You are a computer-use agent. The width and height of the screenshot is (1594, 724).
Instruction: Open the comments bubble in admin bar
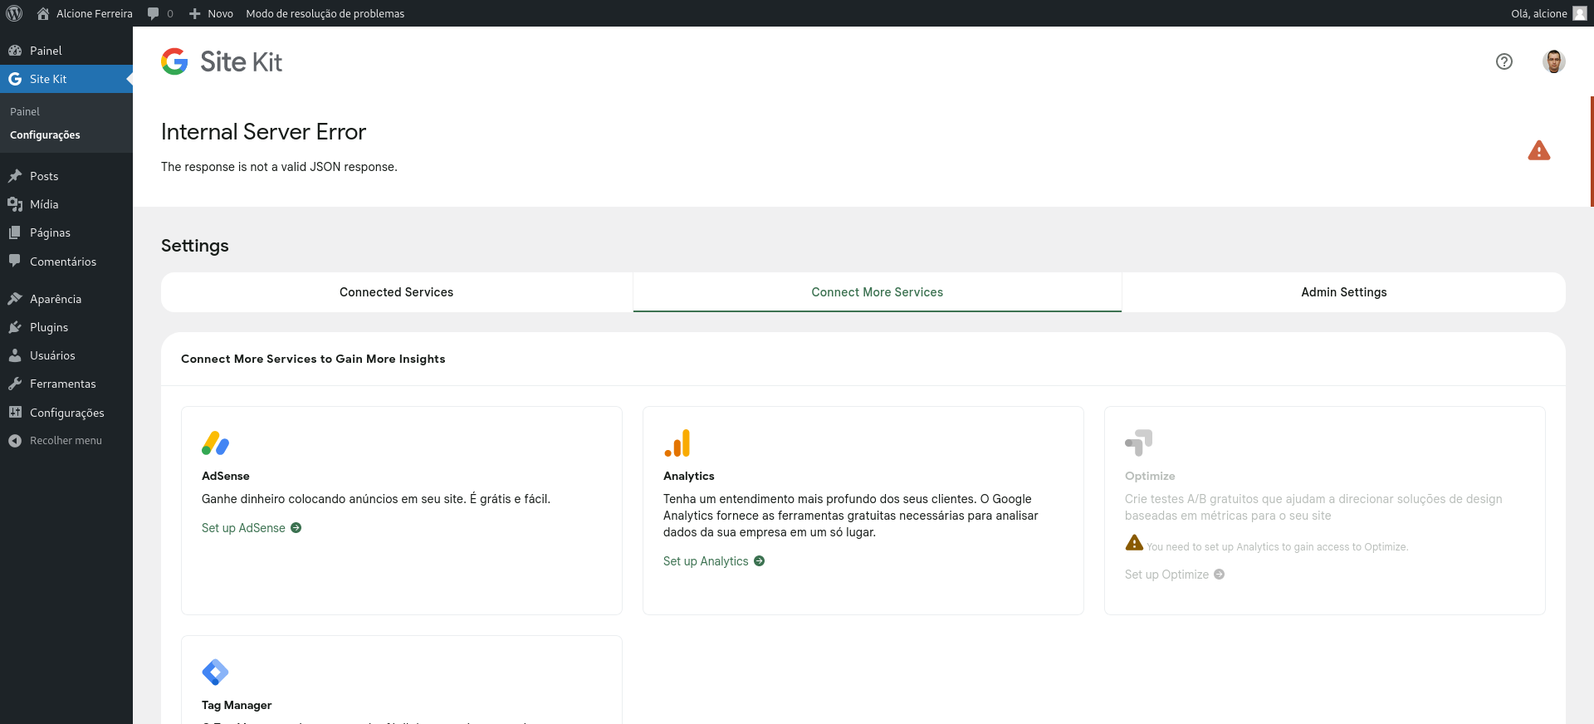pyautogui.click(x=159, y=13)
